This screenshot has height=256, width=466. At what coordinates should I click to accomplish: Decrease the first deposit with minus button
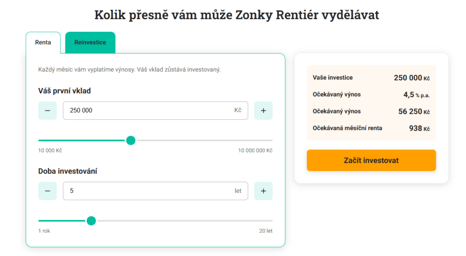coord(47,110)
